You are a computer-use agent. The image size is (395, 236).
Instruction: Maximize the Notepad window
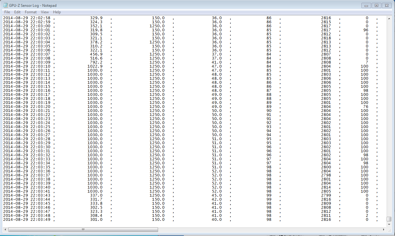pyautogui.click(x=376, y=5)
